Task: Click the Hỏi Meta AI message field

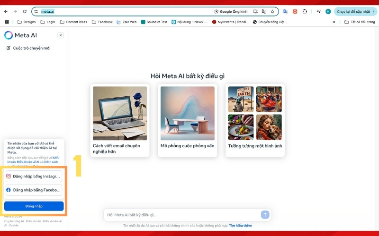Action: 182,215
